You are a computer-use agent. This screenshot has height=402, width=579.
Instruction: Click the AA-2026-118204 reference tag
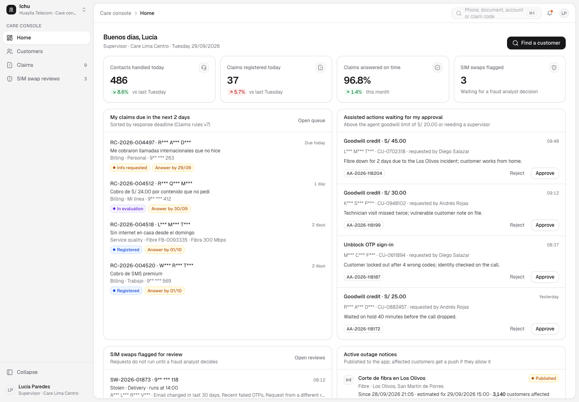(364, 173)
